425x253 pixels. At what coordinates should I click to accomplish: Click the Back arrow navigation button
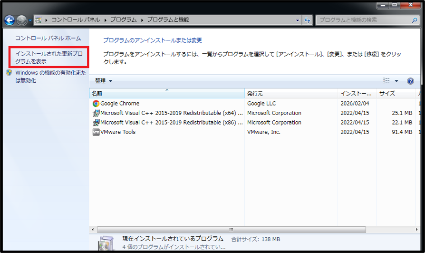tap(10, 20)
